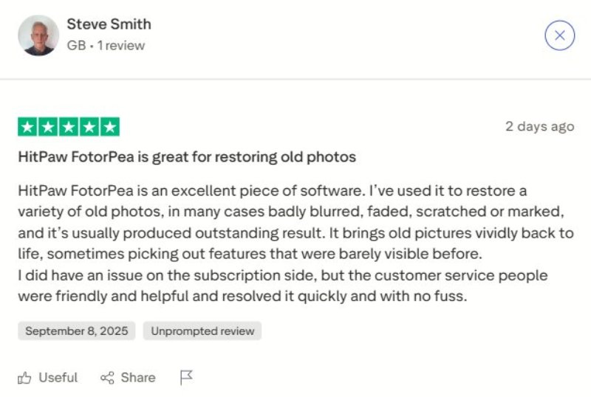This screenshot has width=591, height=397.
Task: Click the fifth green rating star
Action: (x=109, y=127)
